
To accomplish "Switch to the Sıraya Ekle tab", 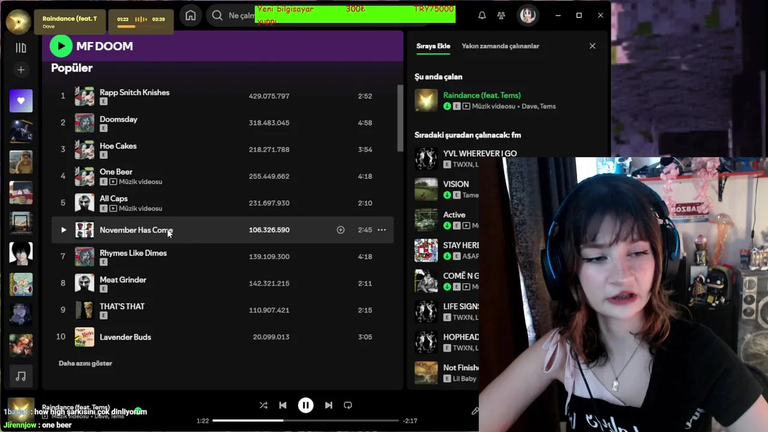I will (433, 46).
